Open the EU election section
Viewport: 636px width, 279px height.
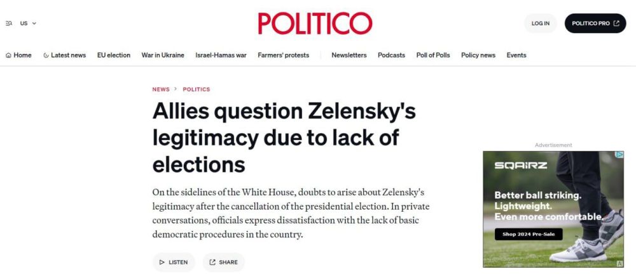[114, 55]
